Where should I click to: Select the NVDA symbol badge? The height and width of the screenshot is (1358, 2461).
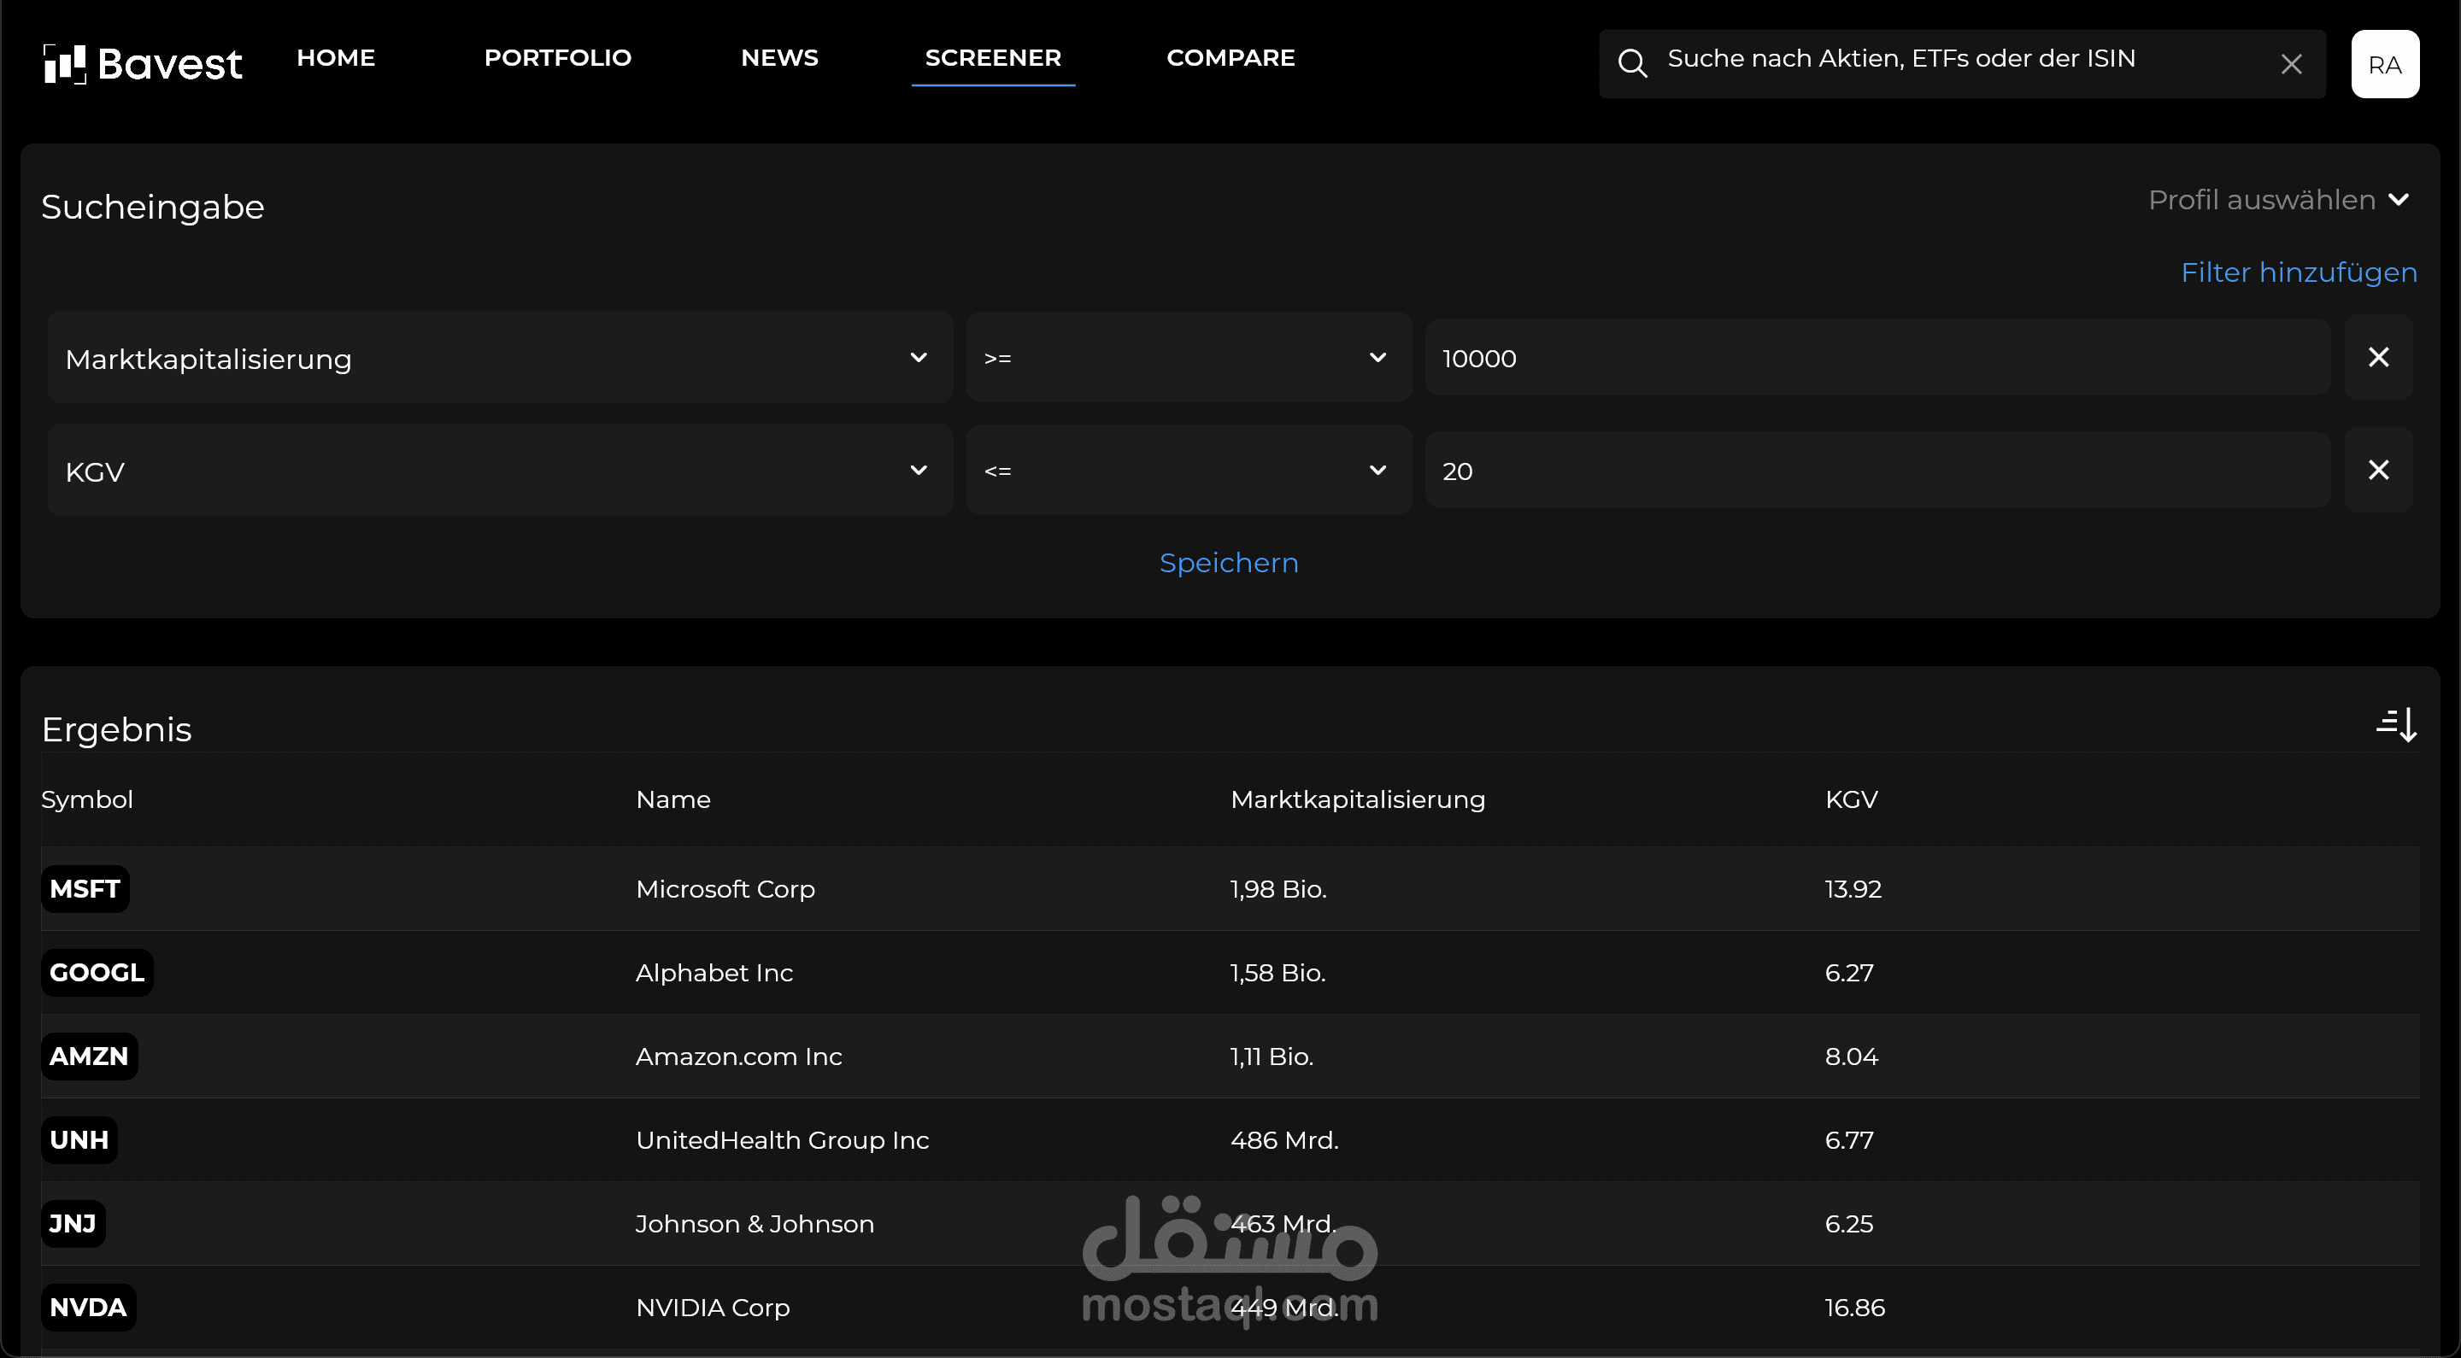coord(88,1308)
